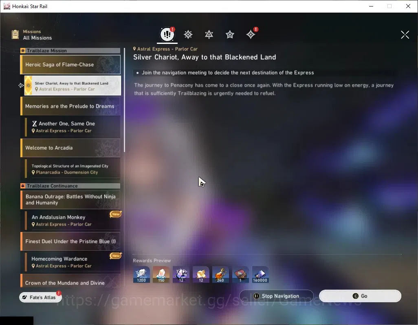The width and height of the screenshot is (418, 325).
Task: Click the Go button
Action: 360,296
